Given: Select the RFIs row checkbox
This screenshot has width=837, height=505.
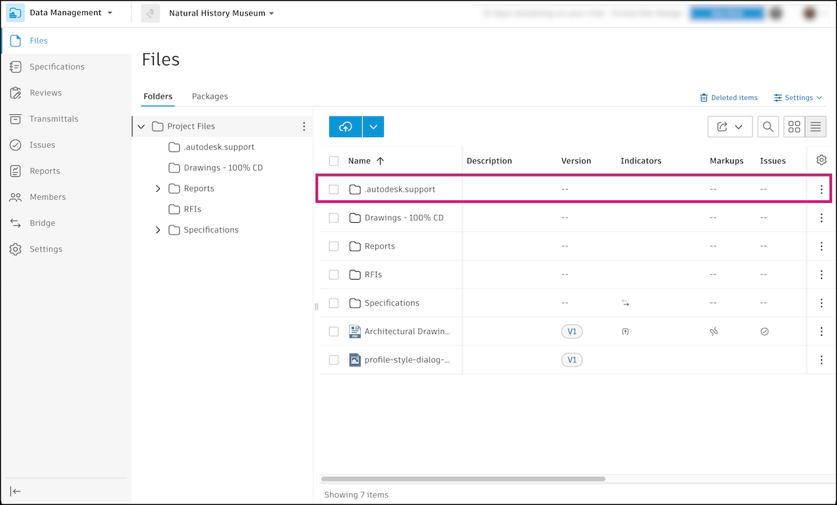Looking at the screenshot, I should pos(333,274).
